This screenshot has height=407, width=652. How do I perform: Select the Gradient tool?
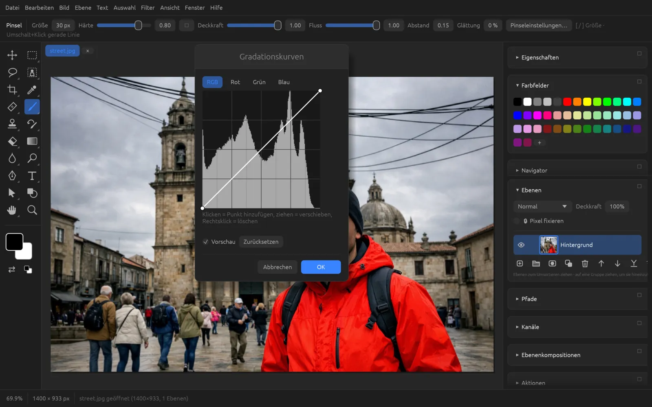32,141
